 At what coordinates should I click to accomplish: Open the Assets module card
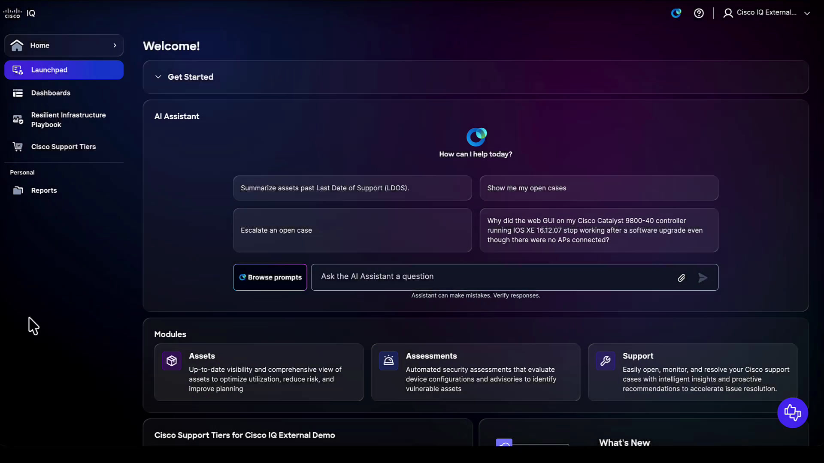[259, 372]
